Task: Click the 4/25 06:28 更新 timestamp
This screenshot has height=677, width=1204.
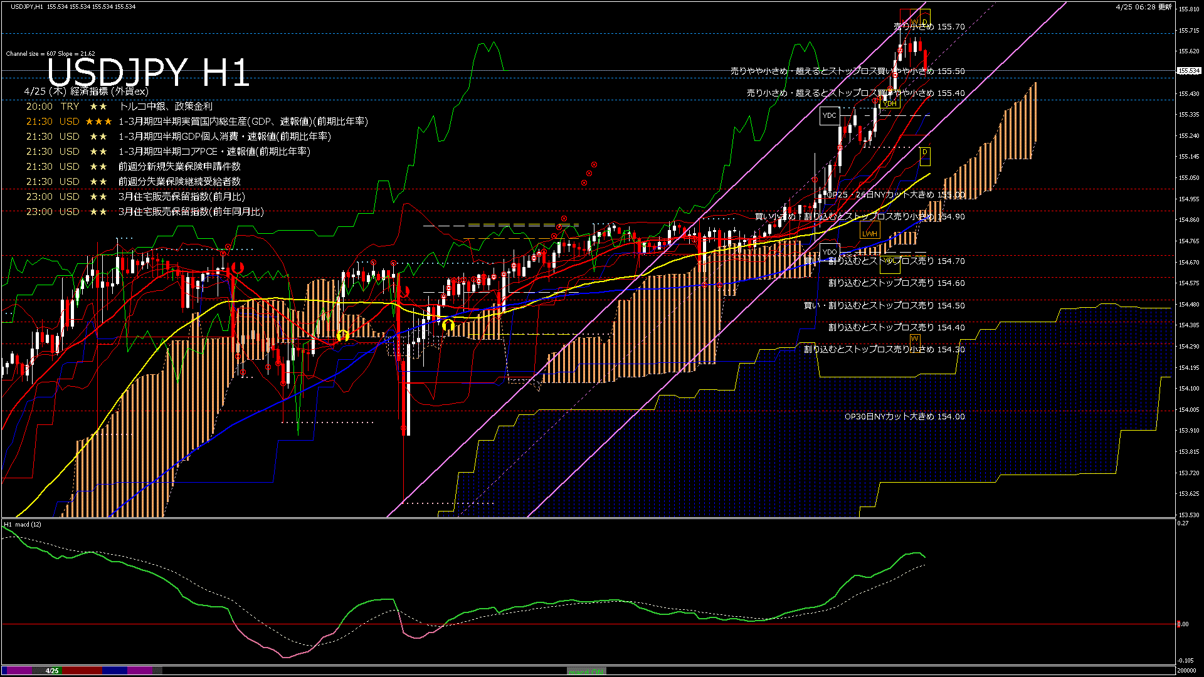Action: coord(1143,7)
